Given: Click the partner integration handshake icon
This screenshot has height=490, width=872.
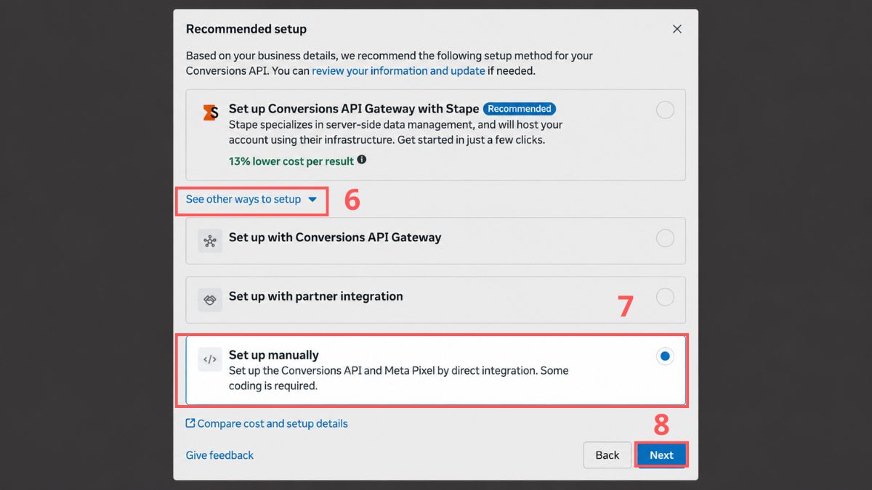Looking at the screenshot, I should point(210,300).
